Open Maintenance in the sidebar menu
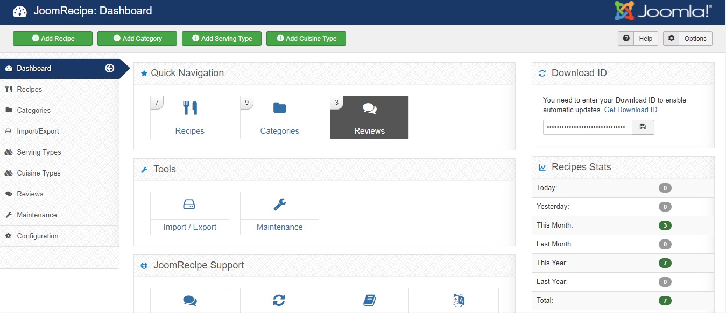The height and width of the screenshot is (313, 726). pos(59,215)
